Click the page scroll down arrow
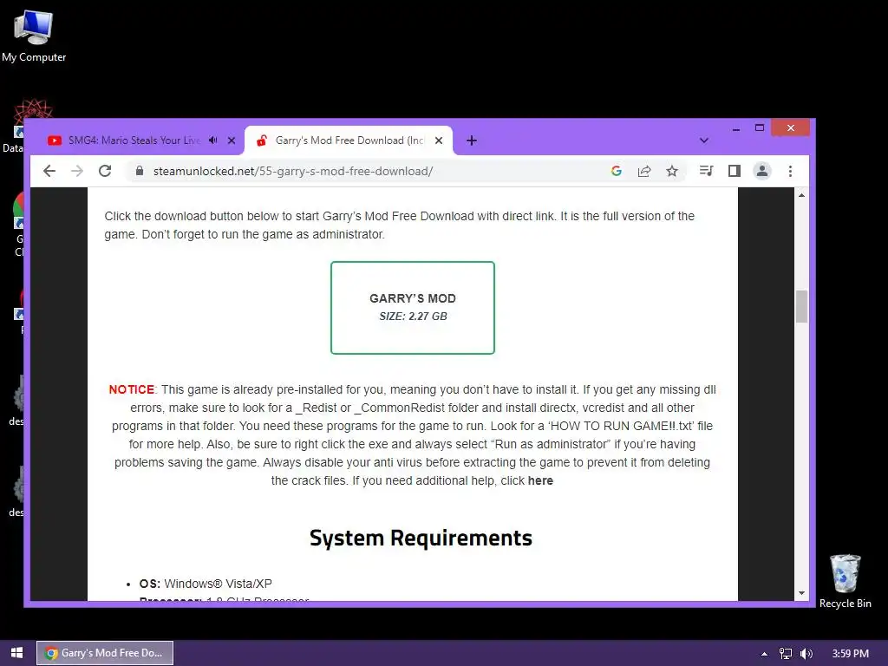The height and width of the screenshot is (666, 888). pyautogui.click(x=801, y=593)
